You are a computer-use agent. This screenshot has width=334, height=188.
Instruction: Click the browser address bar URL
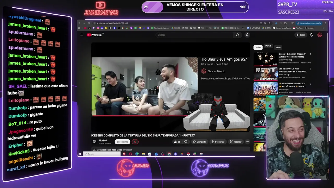point(112,23)
